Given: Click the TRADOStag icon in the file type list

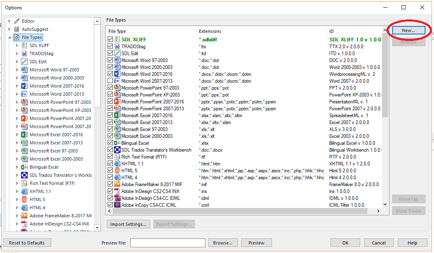Looking at the screenshot, I should coord(117,47).
